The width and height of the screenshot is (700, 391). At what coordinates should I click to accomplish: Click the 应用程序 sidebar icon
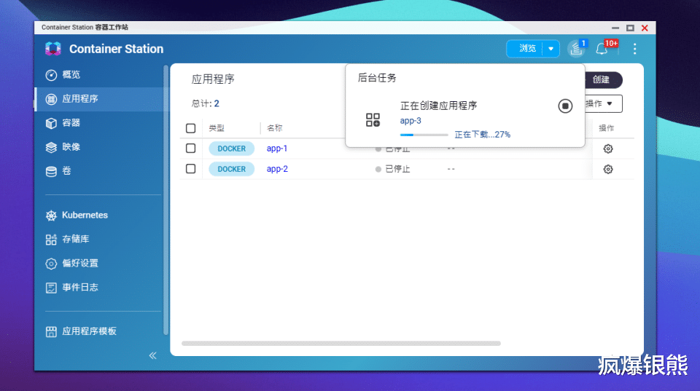51,99
